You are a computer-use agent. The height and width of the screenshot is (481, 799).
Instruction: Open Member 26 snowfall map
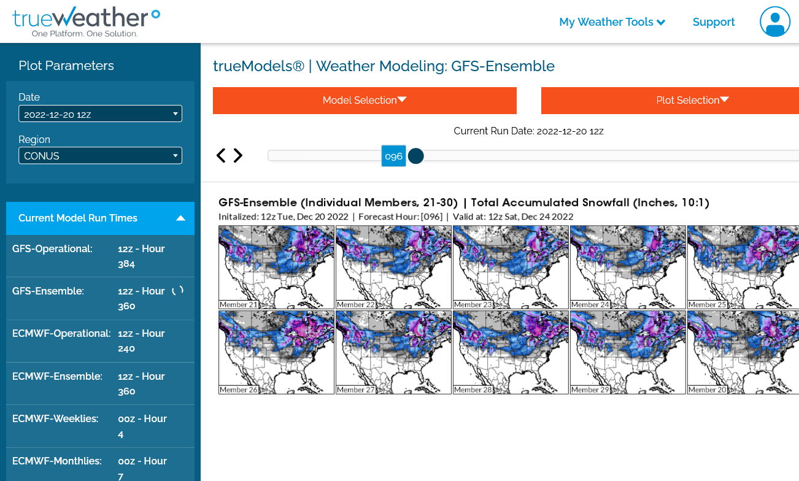[x=276, y=352]
